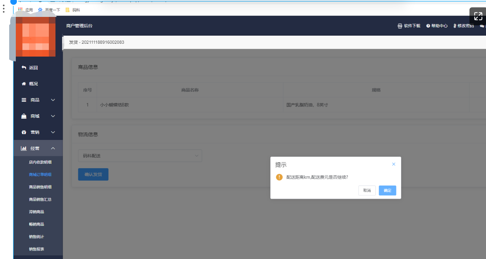The image size is (486, 259).
Task: Open 商城订单明细 in the sidebar
Action: pyautogui.click(x=40, y=175)
